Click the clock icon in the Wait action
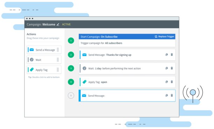214x129 pixels. pos(32,60)
